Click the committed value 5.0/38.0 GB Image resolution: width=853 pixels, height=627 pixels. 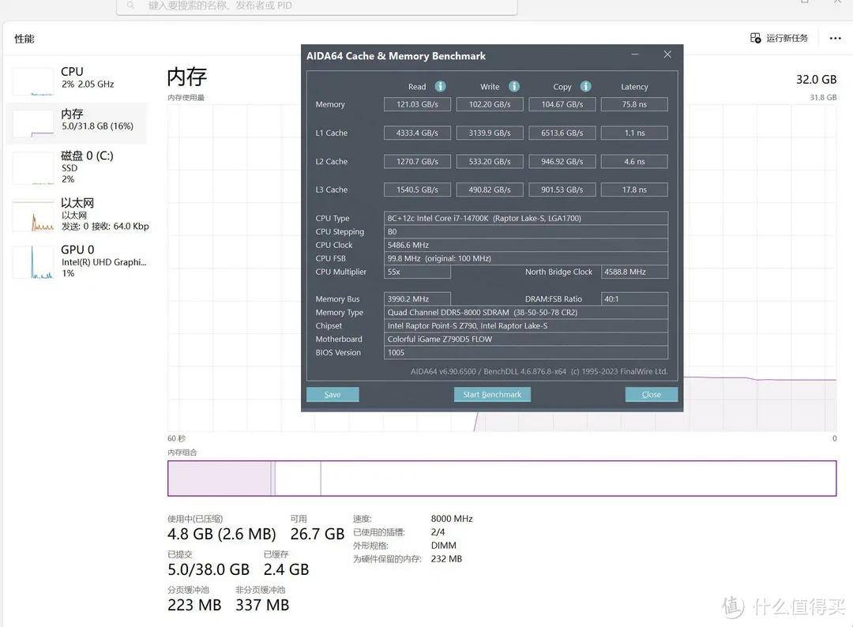point(209,569)
